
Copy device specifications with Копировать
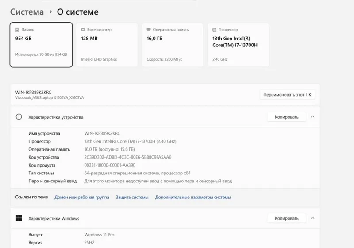pos(286,117)
